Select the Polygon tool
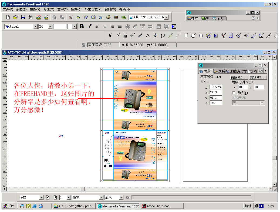This screenshot has width=280, height=212. [193, 36]
